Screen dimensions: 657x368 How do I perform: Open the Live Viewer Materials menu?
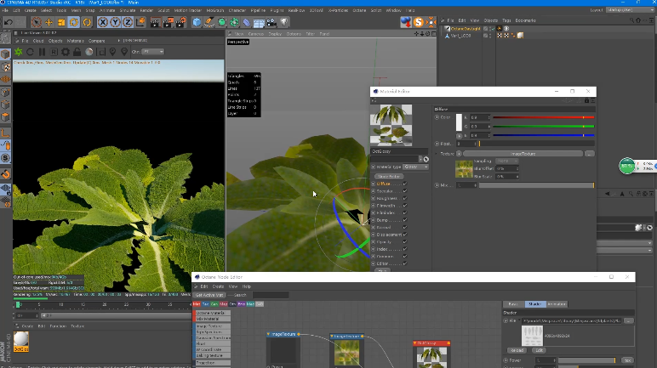[76, 41]
